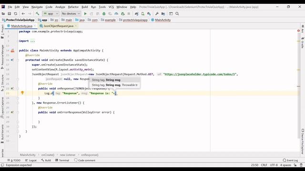Open the Resource Manager side panel

pos(2,57)
